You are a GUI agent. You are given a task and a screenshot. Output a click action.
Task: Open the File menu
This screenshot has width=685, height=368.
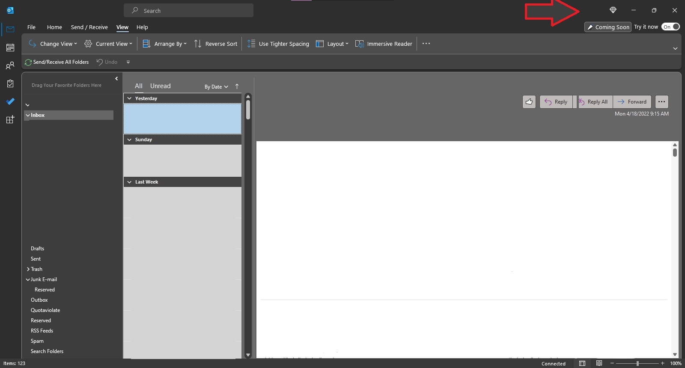tap(31, 27)
